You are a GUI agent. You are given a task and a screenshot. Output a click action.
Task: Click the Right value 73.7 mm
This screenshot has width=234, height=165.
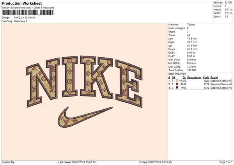192,42
